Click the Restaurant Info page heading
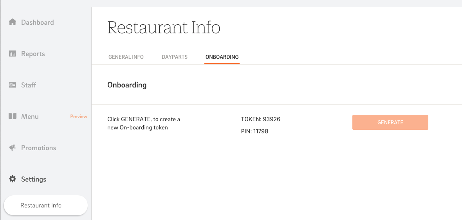This screenshot has width=462, height=220. pyautogui.click(x=164, y=27)
